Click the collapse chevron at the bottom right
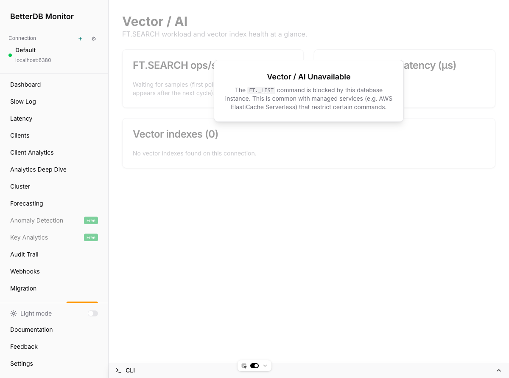The width and height of the screenshot is (509, 378). pos(499,370)
